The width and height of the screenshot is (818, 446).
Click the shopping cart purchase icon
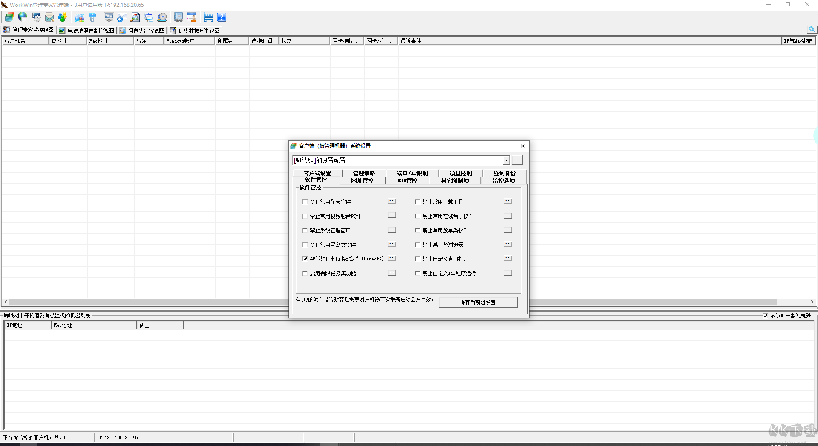pyautogui.click(x=208, y=17)
